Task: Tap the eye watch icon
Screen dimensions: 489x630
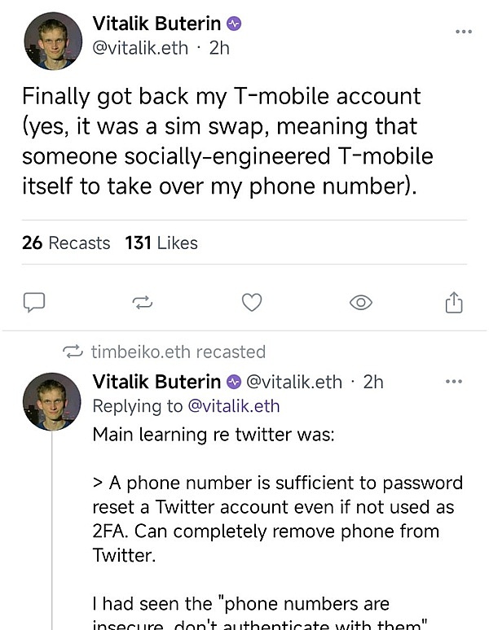Action: 360,303
